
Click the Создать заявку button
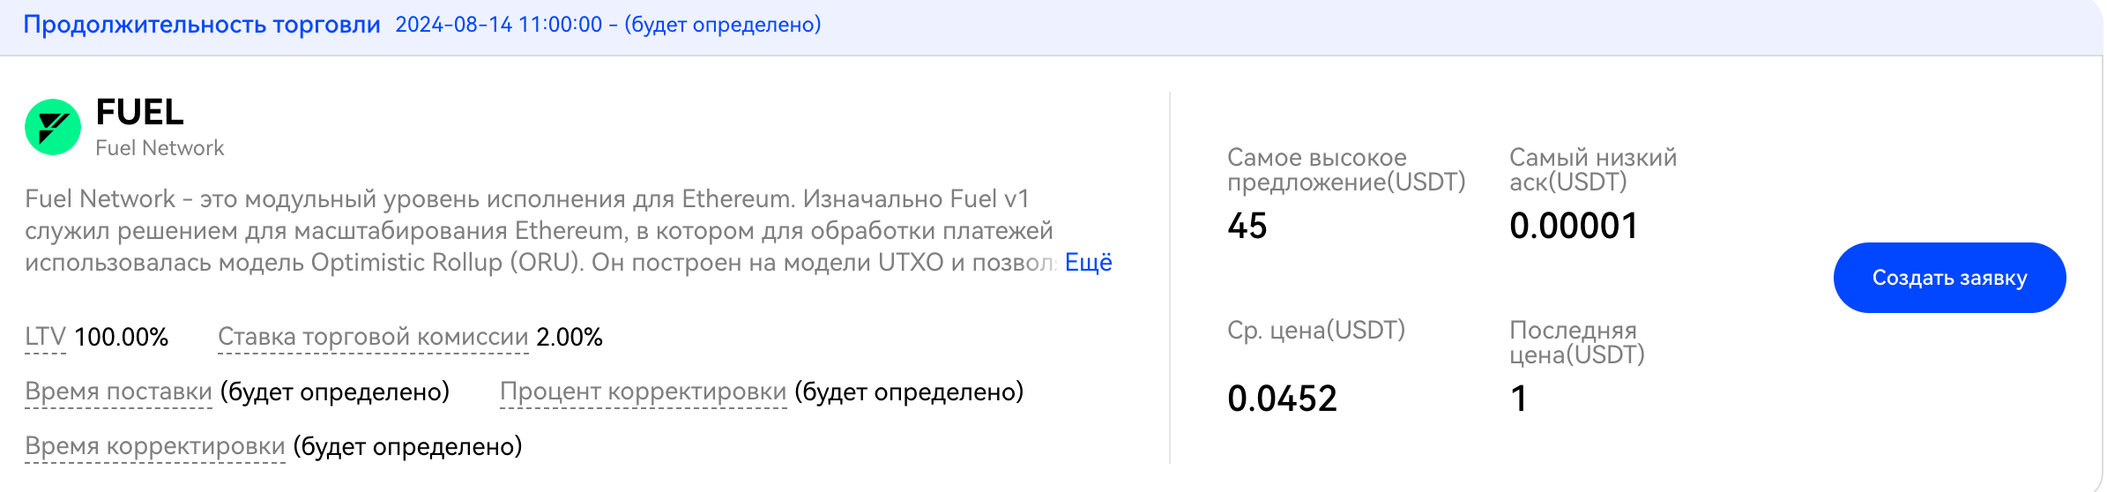(1949, 278)
